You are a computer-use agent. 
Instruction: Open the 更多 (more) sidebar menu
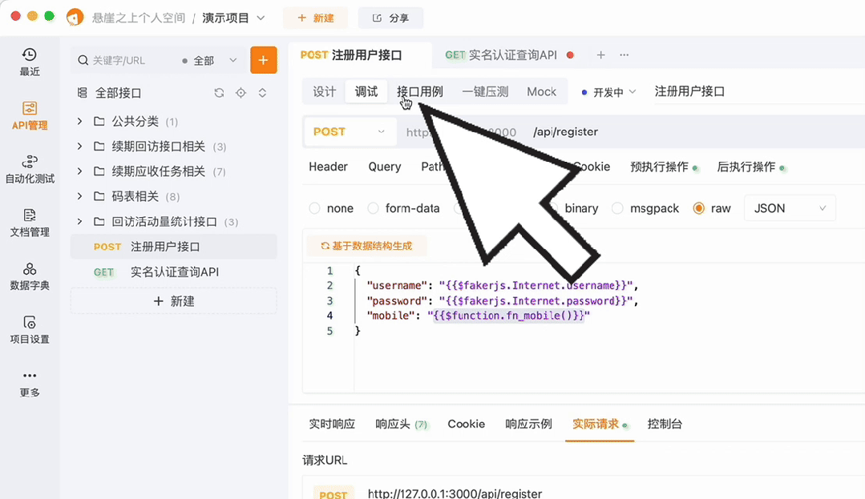click(29, 382)
